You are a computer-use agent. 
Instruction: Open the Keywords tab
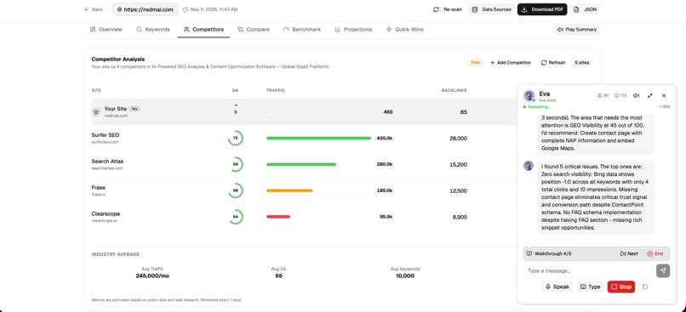[152, 29]
